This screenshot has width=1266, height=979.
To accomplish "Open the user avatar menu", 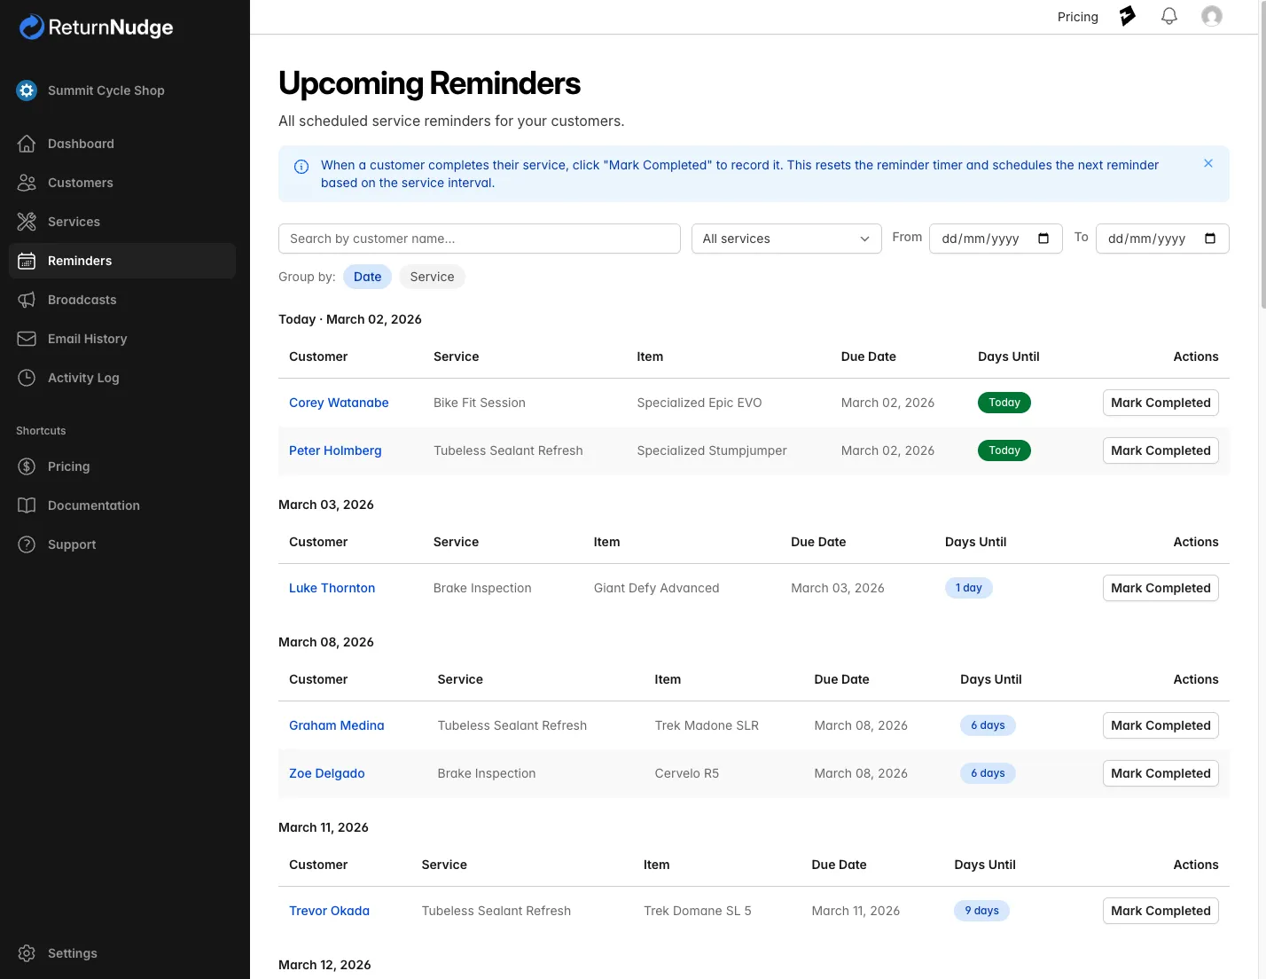I will click(x=1212, y=15).
